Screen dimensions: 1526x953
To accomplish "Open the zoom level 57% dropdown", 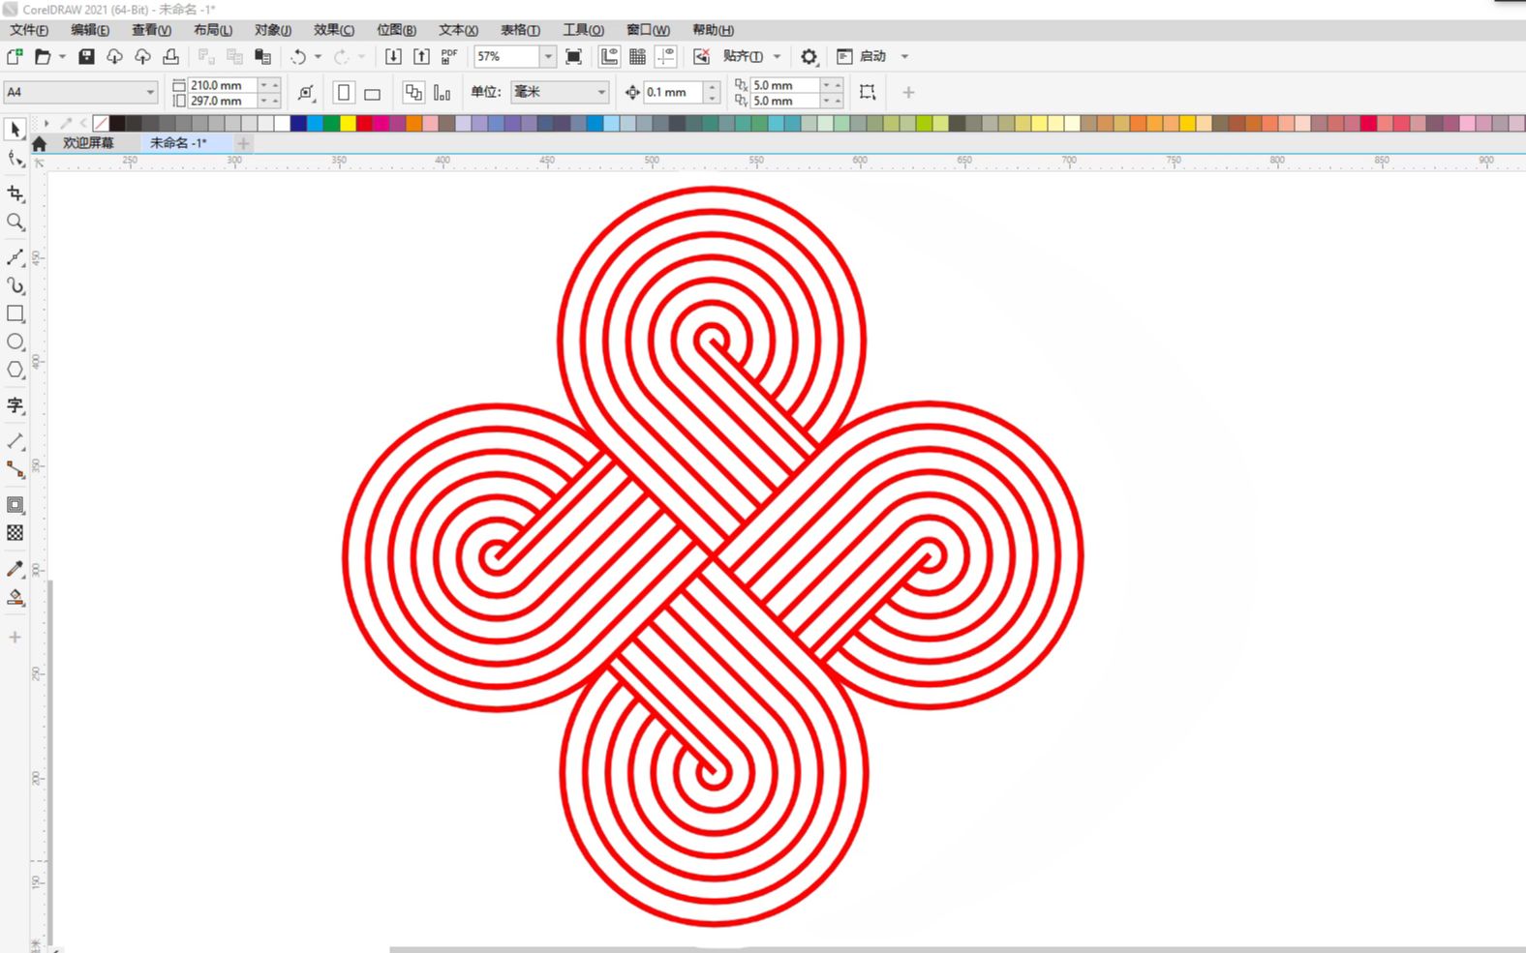I will click(548, 57).
